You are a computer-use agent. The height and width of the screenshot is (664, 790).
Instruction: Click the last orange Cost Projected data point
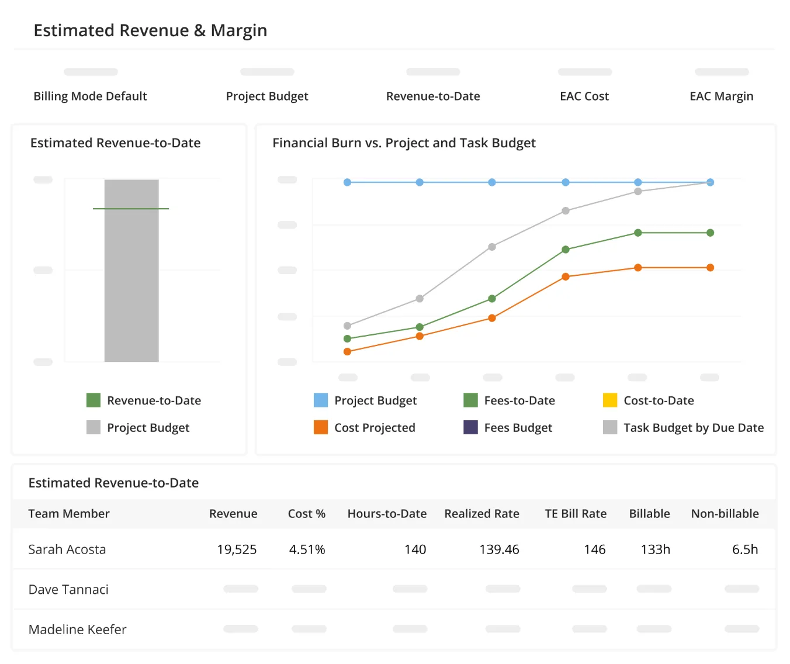coord(710,268)
